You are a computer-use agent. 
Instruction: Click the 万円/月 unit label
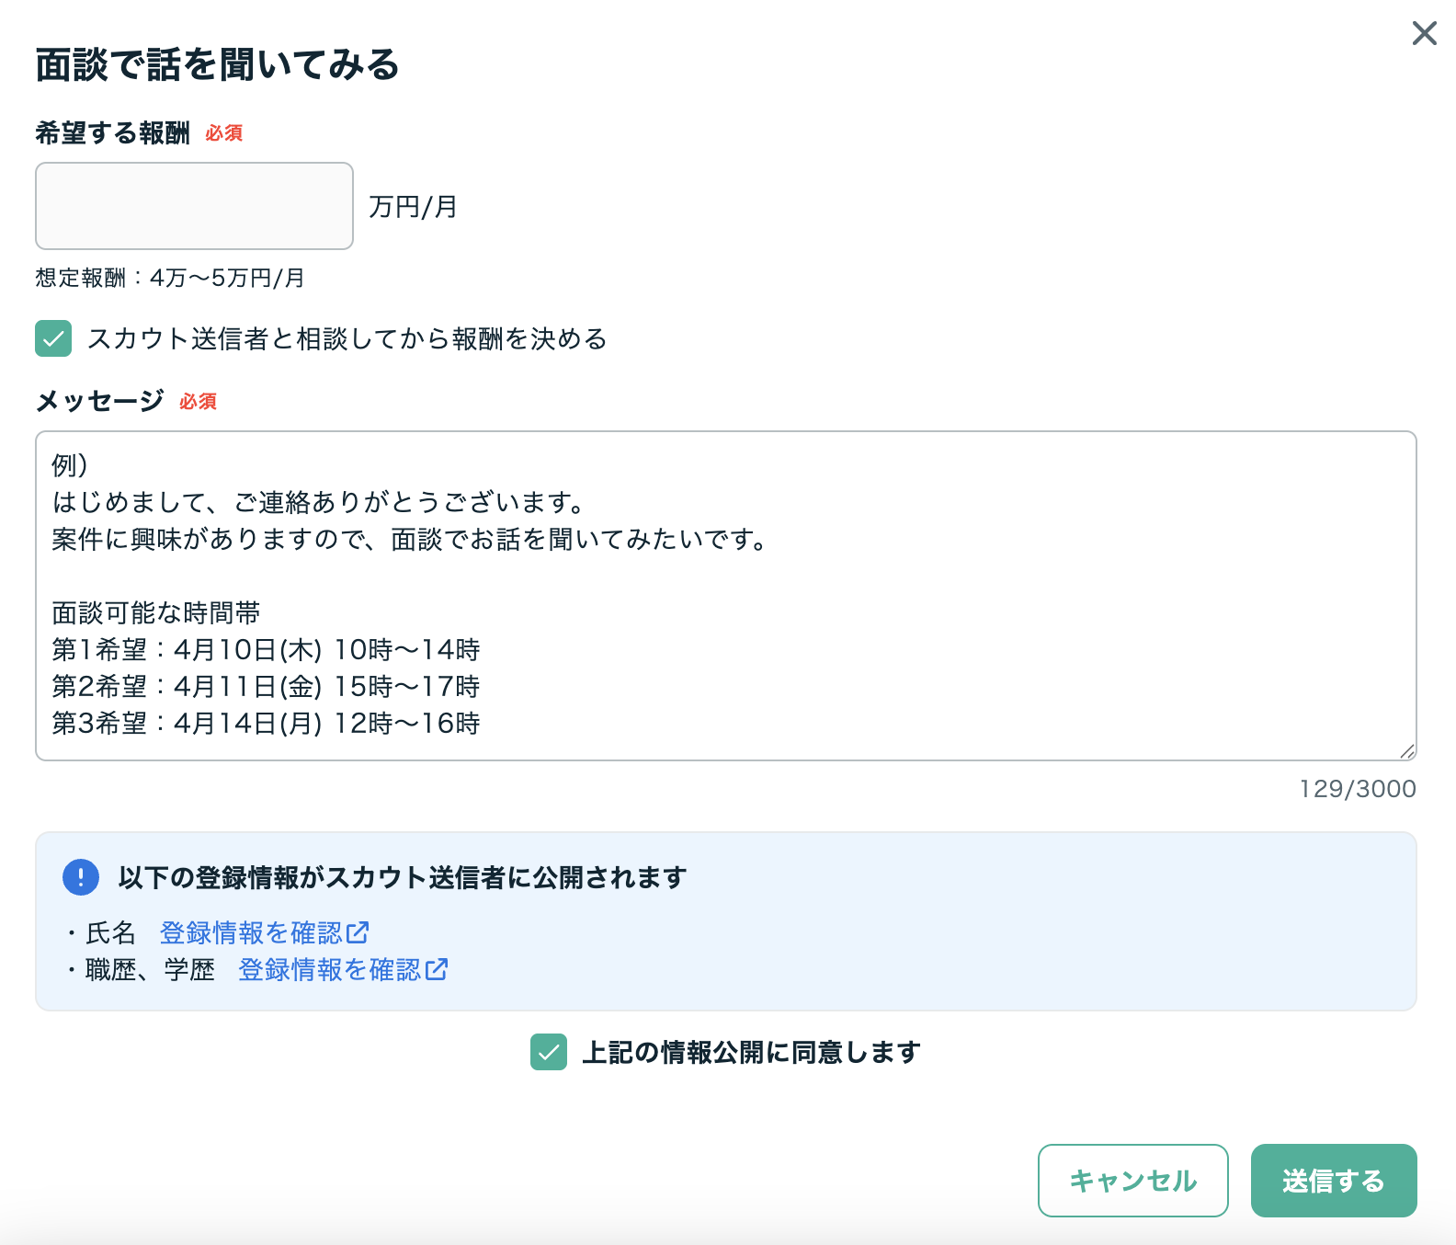tap(413, 207)
